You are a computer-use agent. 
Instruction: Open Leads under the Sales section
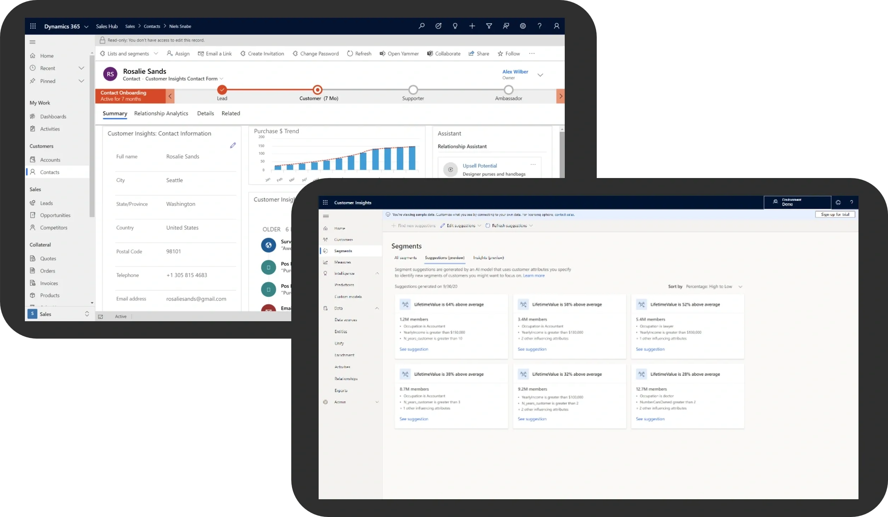tap(46, 203)
